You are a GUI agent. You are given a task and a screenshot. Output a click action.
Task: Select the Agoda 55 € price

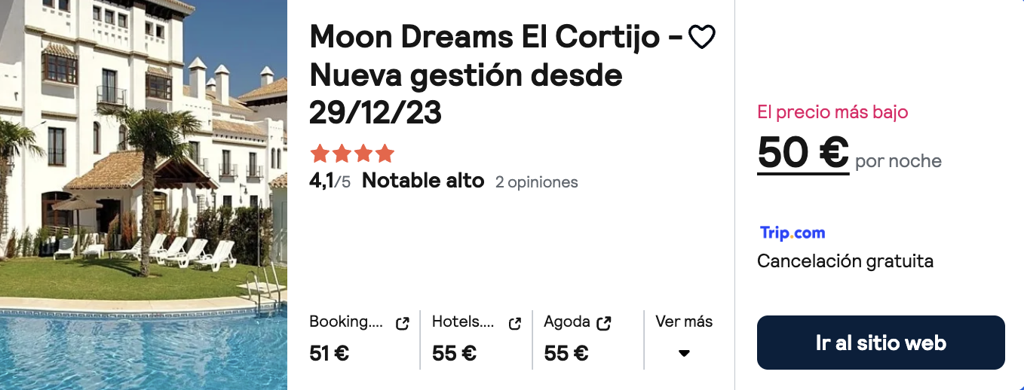[566, 353]
